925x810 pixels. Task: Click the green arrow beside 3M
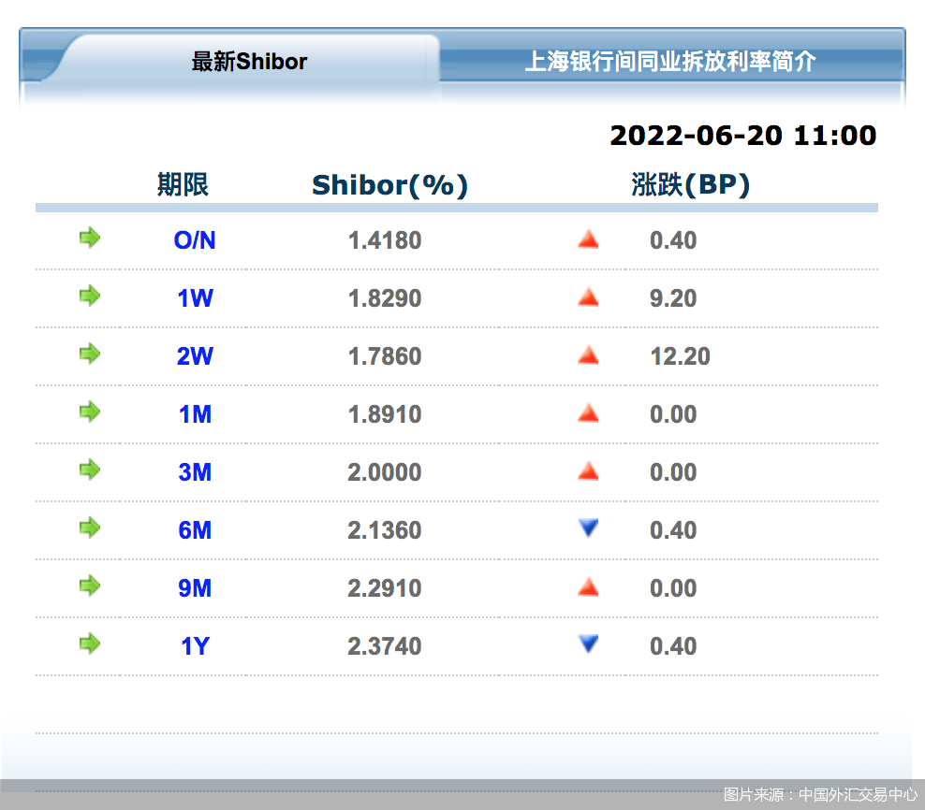pos(89,470)
